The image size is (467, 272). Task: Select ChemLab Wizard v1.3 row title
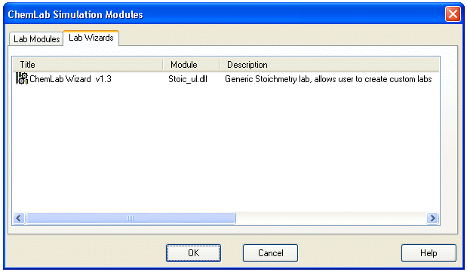point(71,79)
